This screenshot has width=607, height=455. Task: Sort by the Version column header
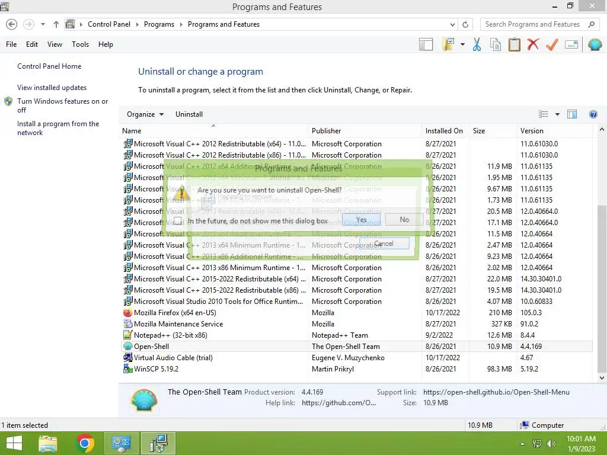(x=554, y=131)
